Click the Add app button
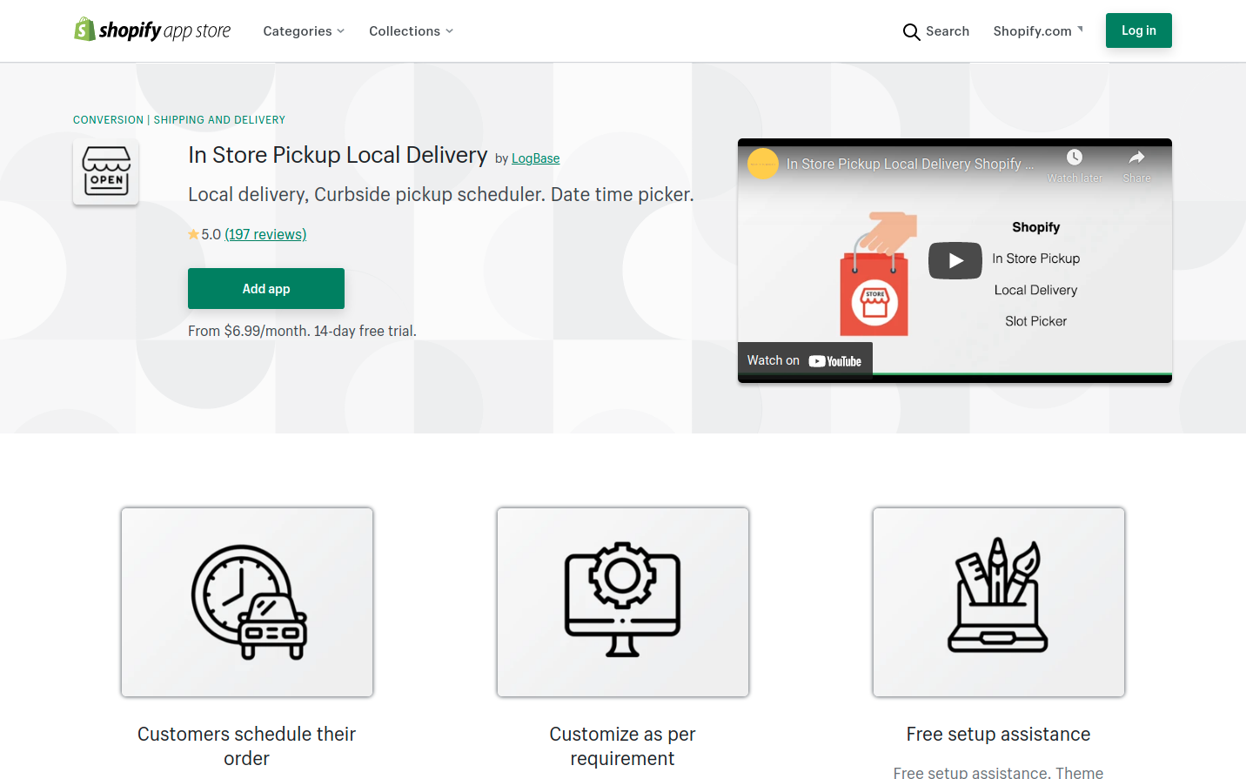The width and height of the screenshot is (1246, 779). [266, 289]
